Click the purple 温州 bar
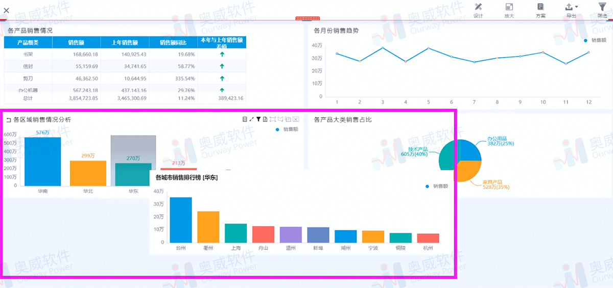The image size is (613, 288). point(291,234)
